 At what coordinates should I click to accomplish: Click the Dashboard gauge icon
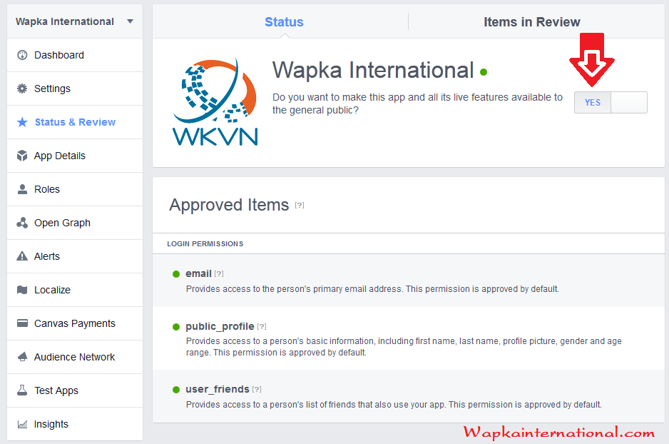(22, 55)
